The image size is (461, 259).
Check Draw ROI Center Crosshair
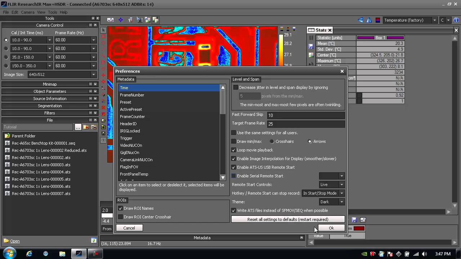point(121,217)
